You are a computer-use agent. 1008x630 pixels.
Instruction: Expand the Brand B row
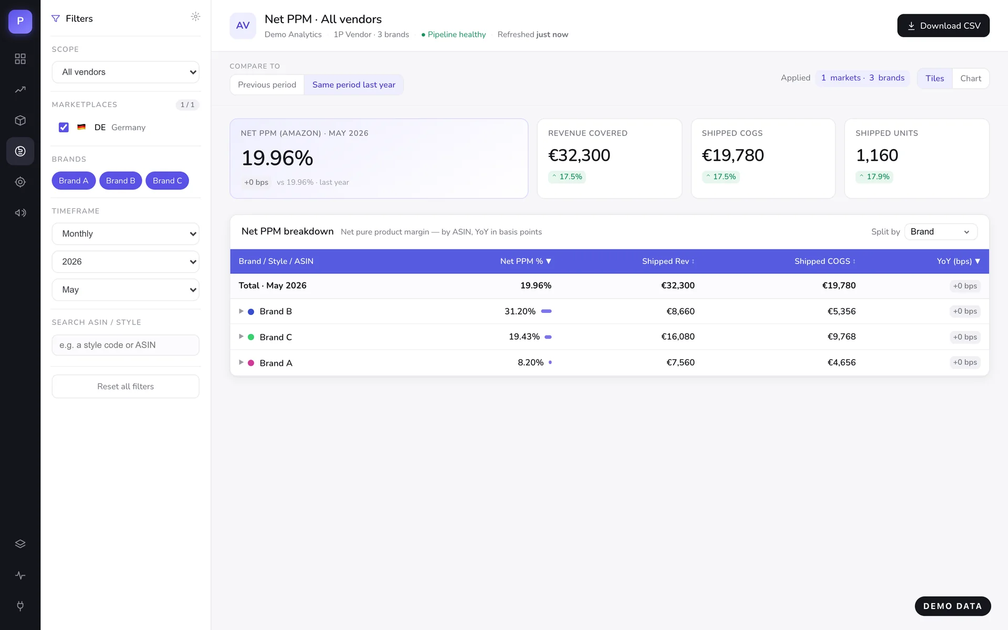click(x=241, y=311)
